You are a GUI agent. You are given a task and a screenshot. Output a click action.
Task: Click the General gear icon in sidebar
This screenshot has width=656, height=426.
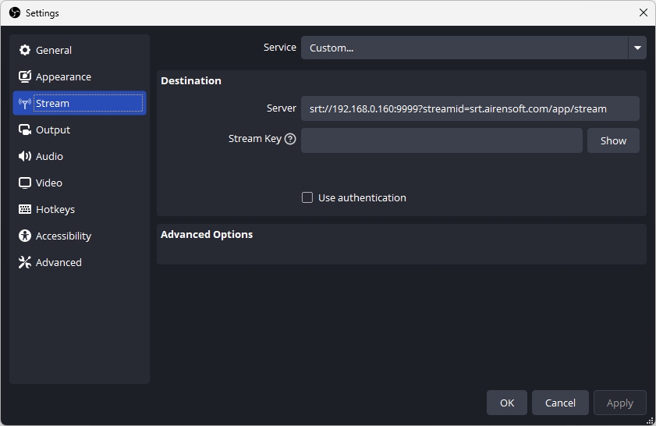pyautogui.click(x=25, y=50)
